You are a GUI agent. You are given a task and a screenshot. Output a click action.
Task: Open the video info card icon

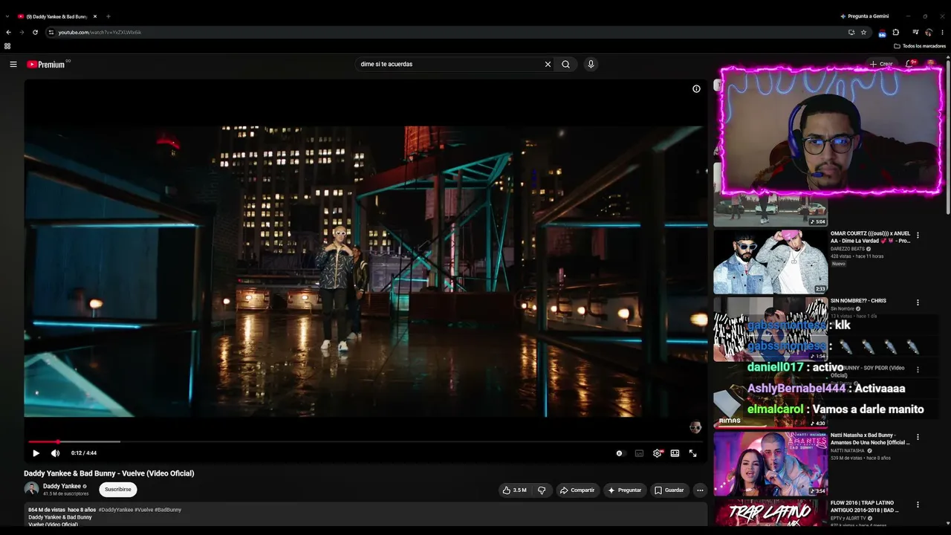pos(696,89)
